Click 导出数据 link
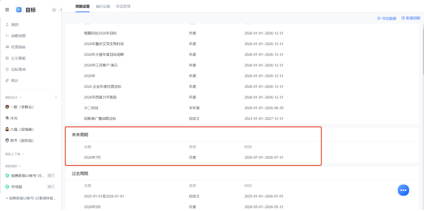The image size is (424, 211). [387, 18]
